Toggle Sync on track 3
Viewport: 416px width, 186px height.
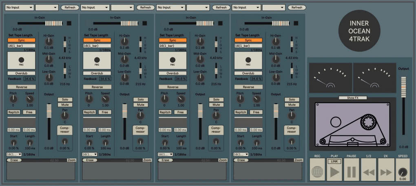tap(173, 40)
